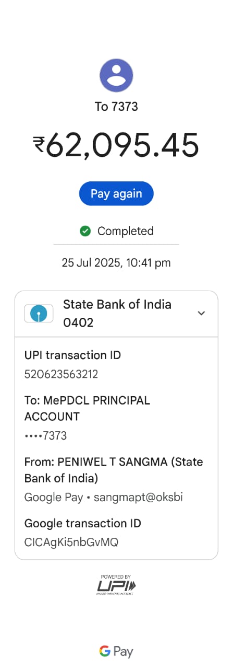Click the Google transaction ID CICAgKi5nbGvMQ
The image size is (233, 669).
pos(71,542)
